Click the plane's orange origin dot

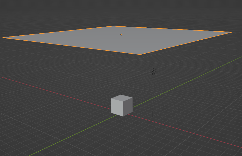(x=121, y=35)
